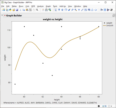The width and height of the screenshot is (116, 108).
Task: Click the 'height' x-axis label
Action: point(57,100)
